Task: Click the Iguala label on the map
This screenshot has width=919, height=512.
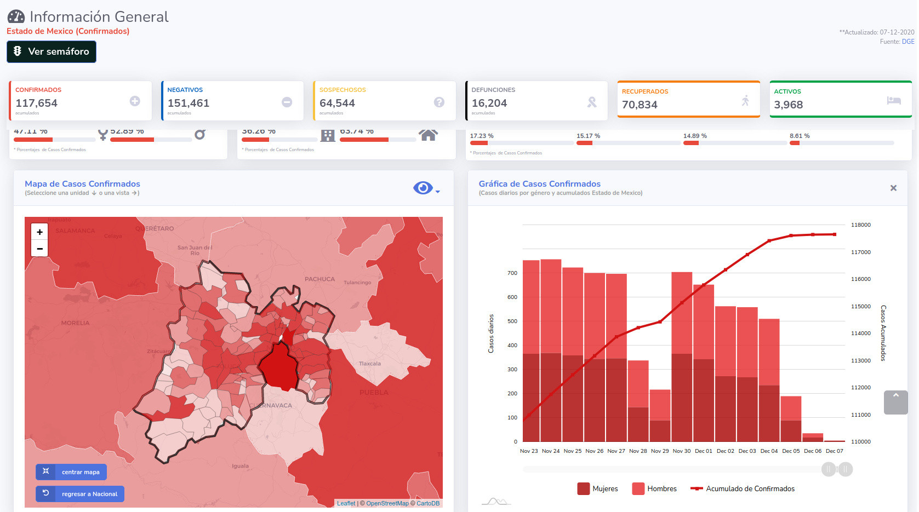Action: (240, 466)
